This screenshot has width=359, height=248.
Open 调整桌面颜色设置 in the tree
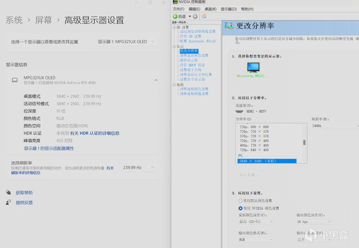(x=194, y=55)
